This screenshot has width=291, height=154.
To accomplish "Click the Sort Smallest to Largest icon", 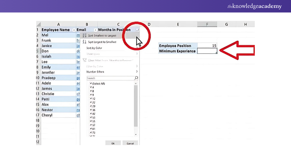I will click(x=85, y=36).
